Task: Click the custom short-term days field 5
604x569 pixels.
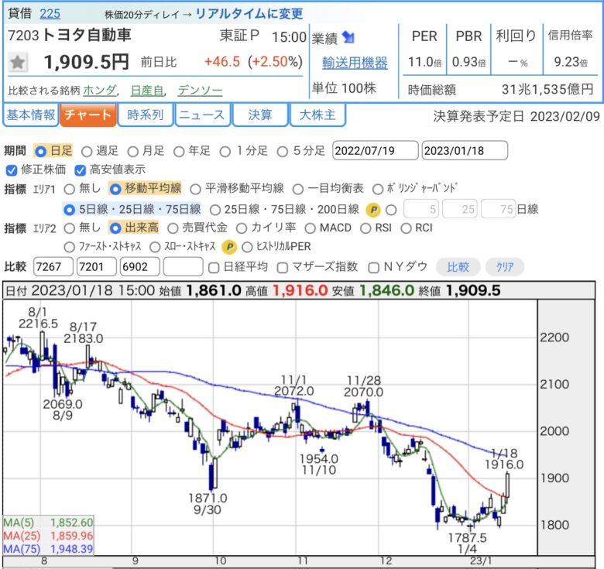Action: 421,209
